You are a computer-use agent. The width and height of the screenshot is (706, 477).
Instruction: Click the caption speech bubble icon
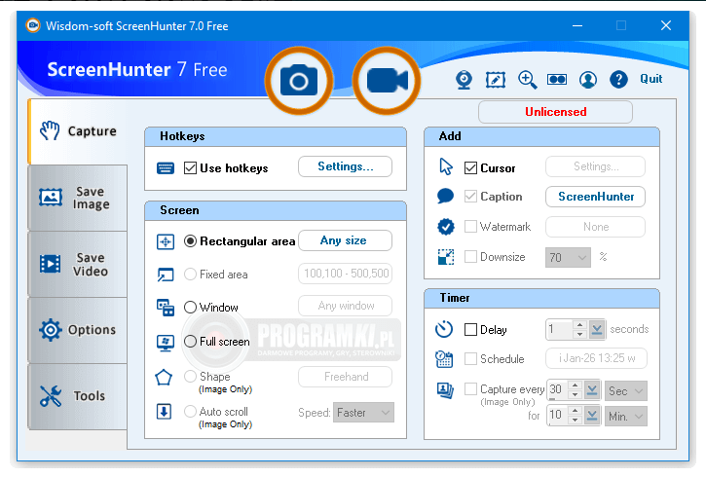point(445,197)
